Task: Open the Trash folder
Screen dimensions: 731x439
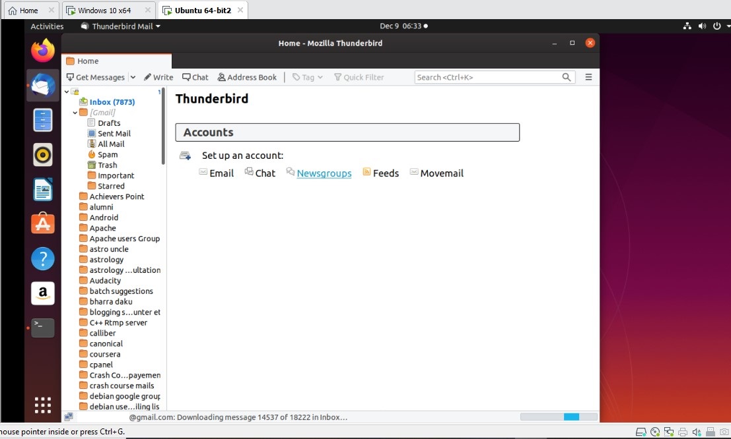Action: [x=107, y=165]
